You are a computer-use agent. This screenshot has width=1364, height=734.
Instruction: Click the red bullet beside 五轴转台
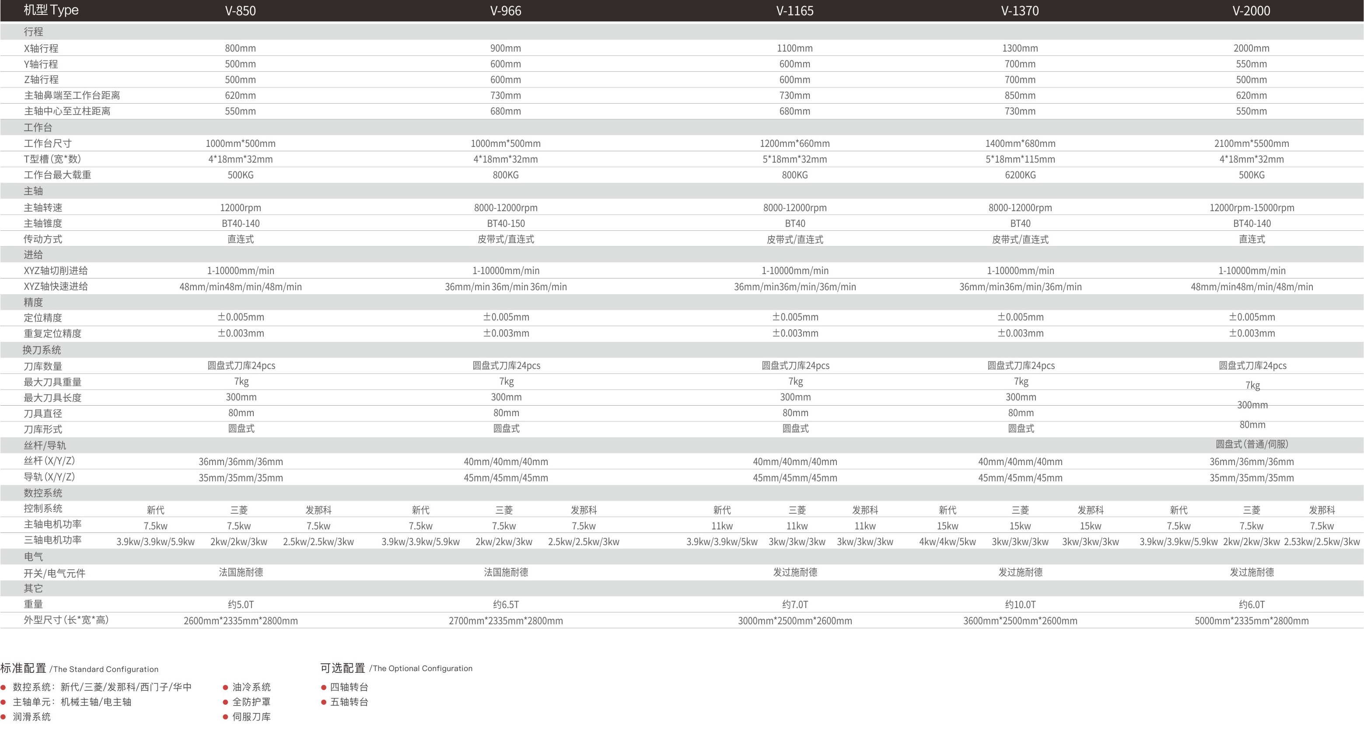tap(324, 702)
